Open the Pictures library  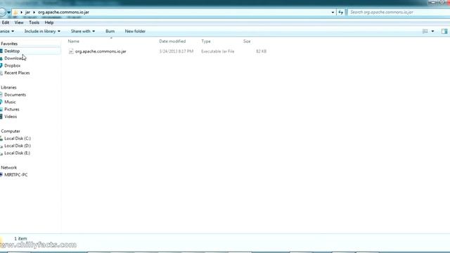(12, 110)
